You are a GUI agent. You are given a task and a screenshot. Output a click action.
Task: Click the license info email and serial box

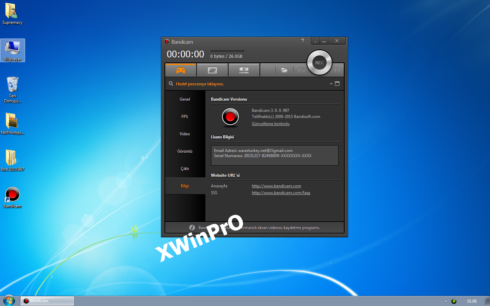pos(275,155)
